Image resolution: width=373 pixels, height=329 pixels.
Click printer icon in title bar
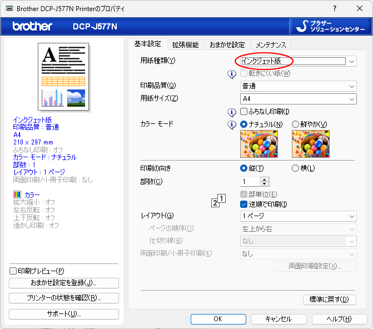9,9
